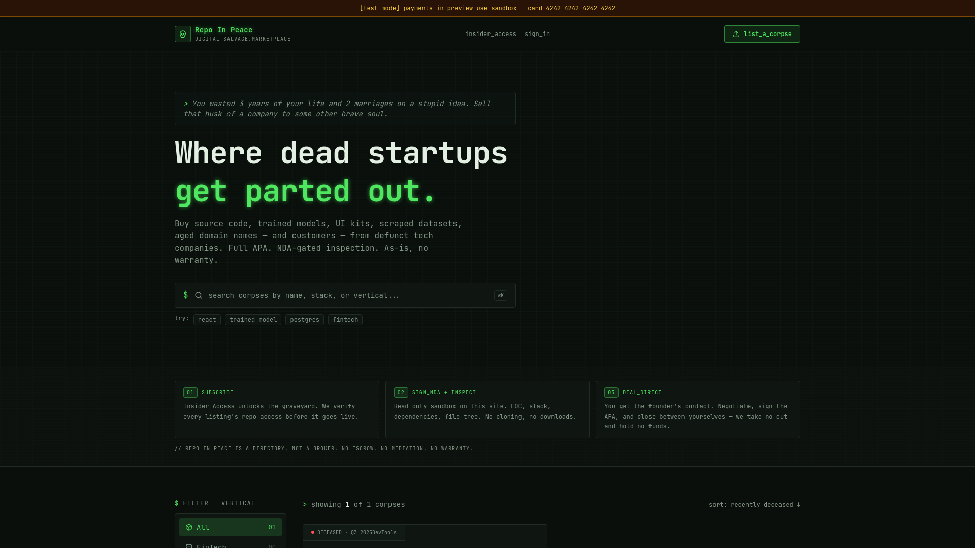
Task: Try the react search suggestion
Action: (x=207, y=320)
